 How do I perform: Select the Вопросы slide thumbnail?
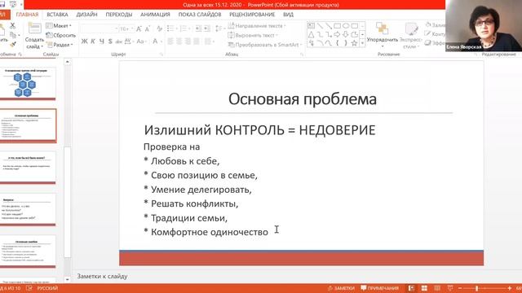28,210
